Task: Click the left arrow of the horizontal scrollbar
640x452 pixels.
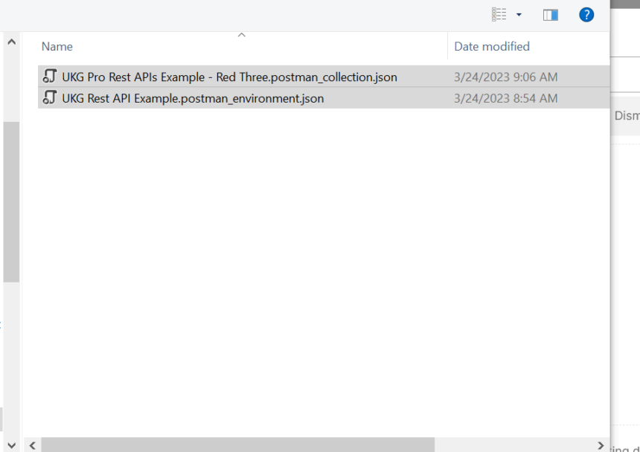Action: pos(32,445)
